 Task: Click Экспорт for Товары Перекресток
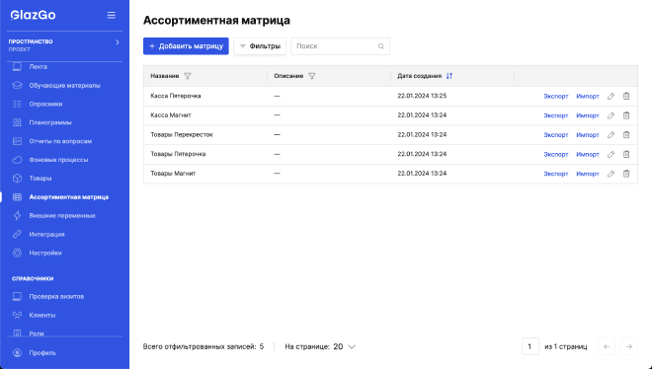556,135
